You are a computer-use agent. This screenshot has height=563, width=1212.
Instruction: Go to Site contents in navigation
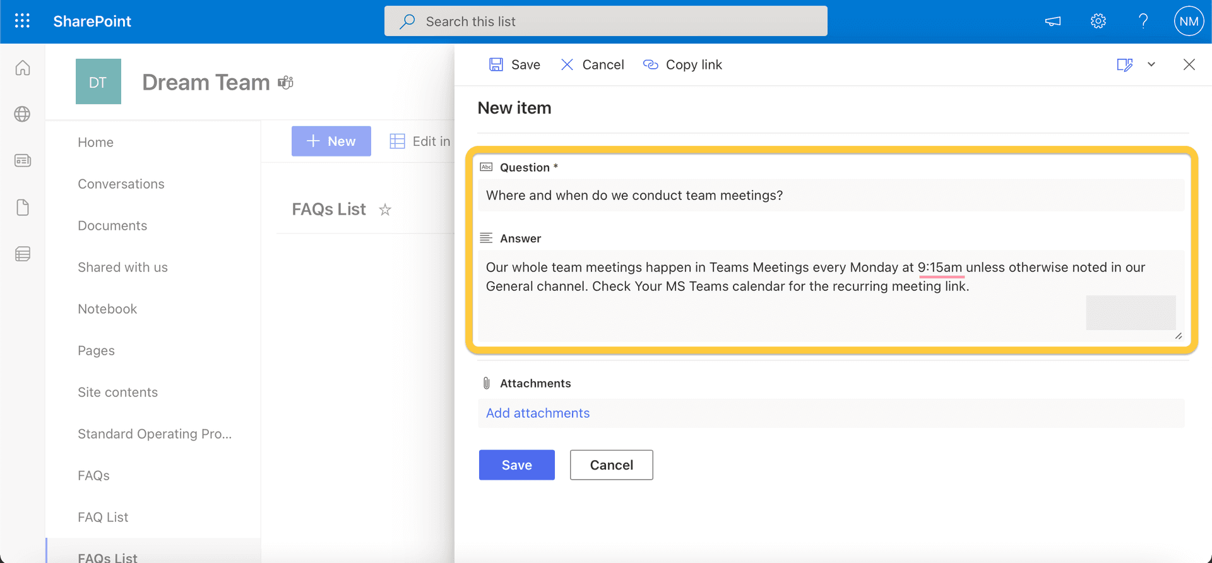pyautogui.click(x=117, y=392)
